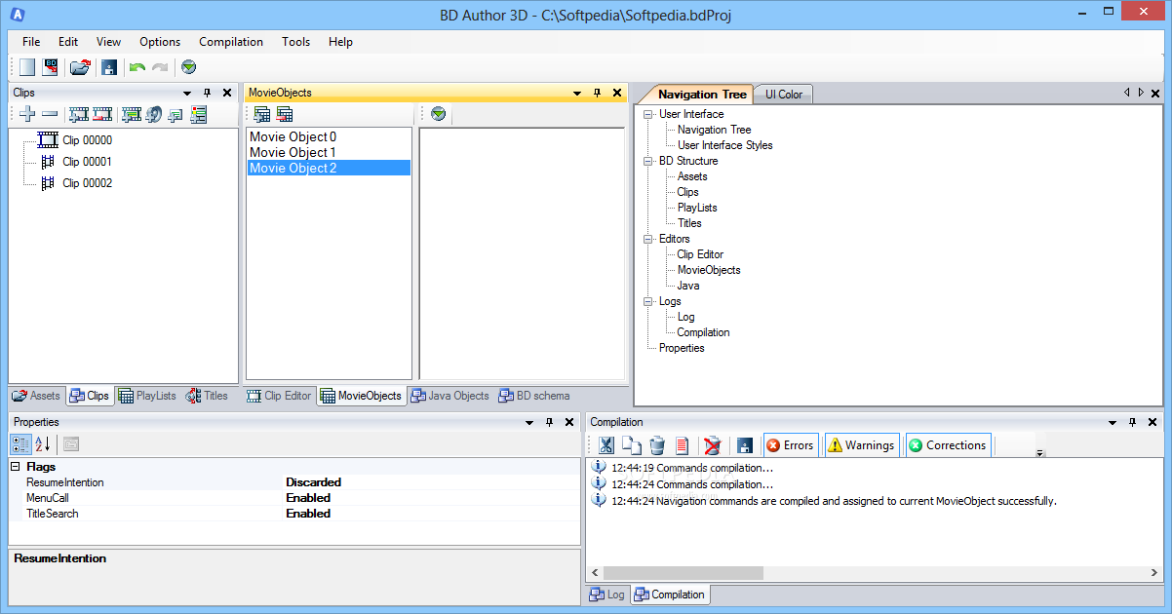Add a clip with the plus icon
Image resolution: width=1172 pixels, height=614 pixels.
[x=26, y=114]
